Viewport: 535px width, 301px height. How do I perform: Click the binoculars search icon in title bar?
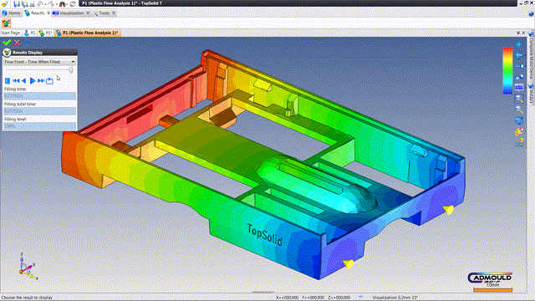[x=62, y=4]
